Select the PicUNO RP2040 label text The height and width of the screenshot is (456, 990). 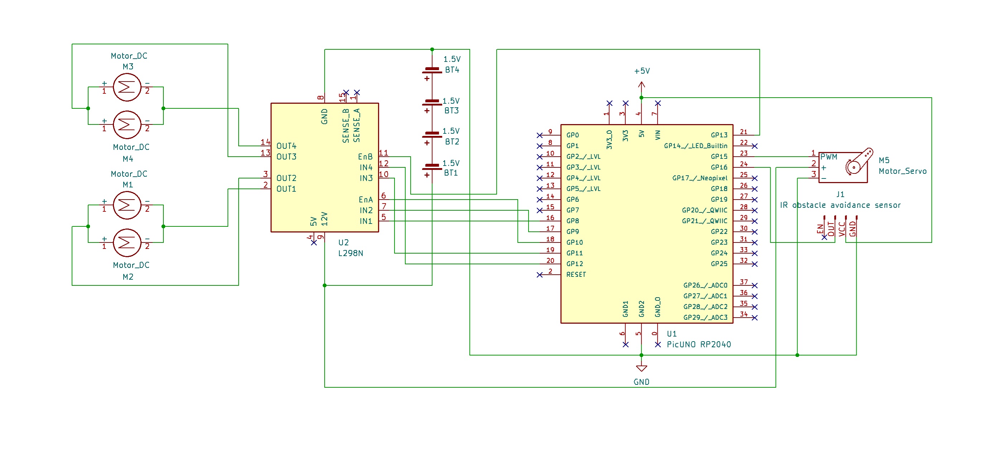699,344
